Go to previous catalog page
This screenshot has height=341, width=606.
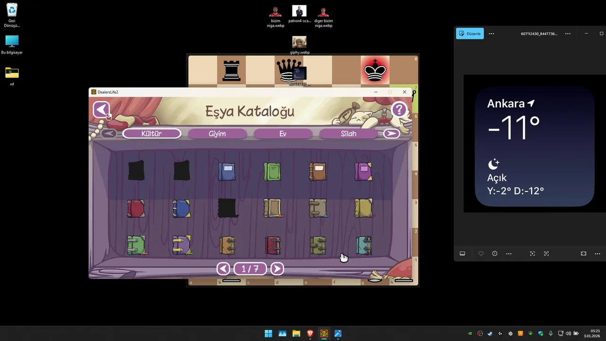223,269
